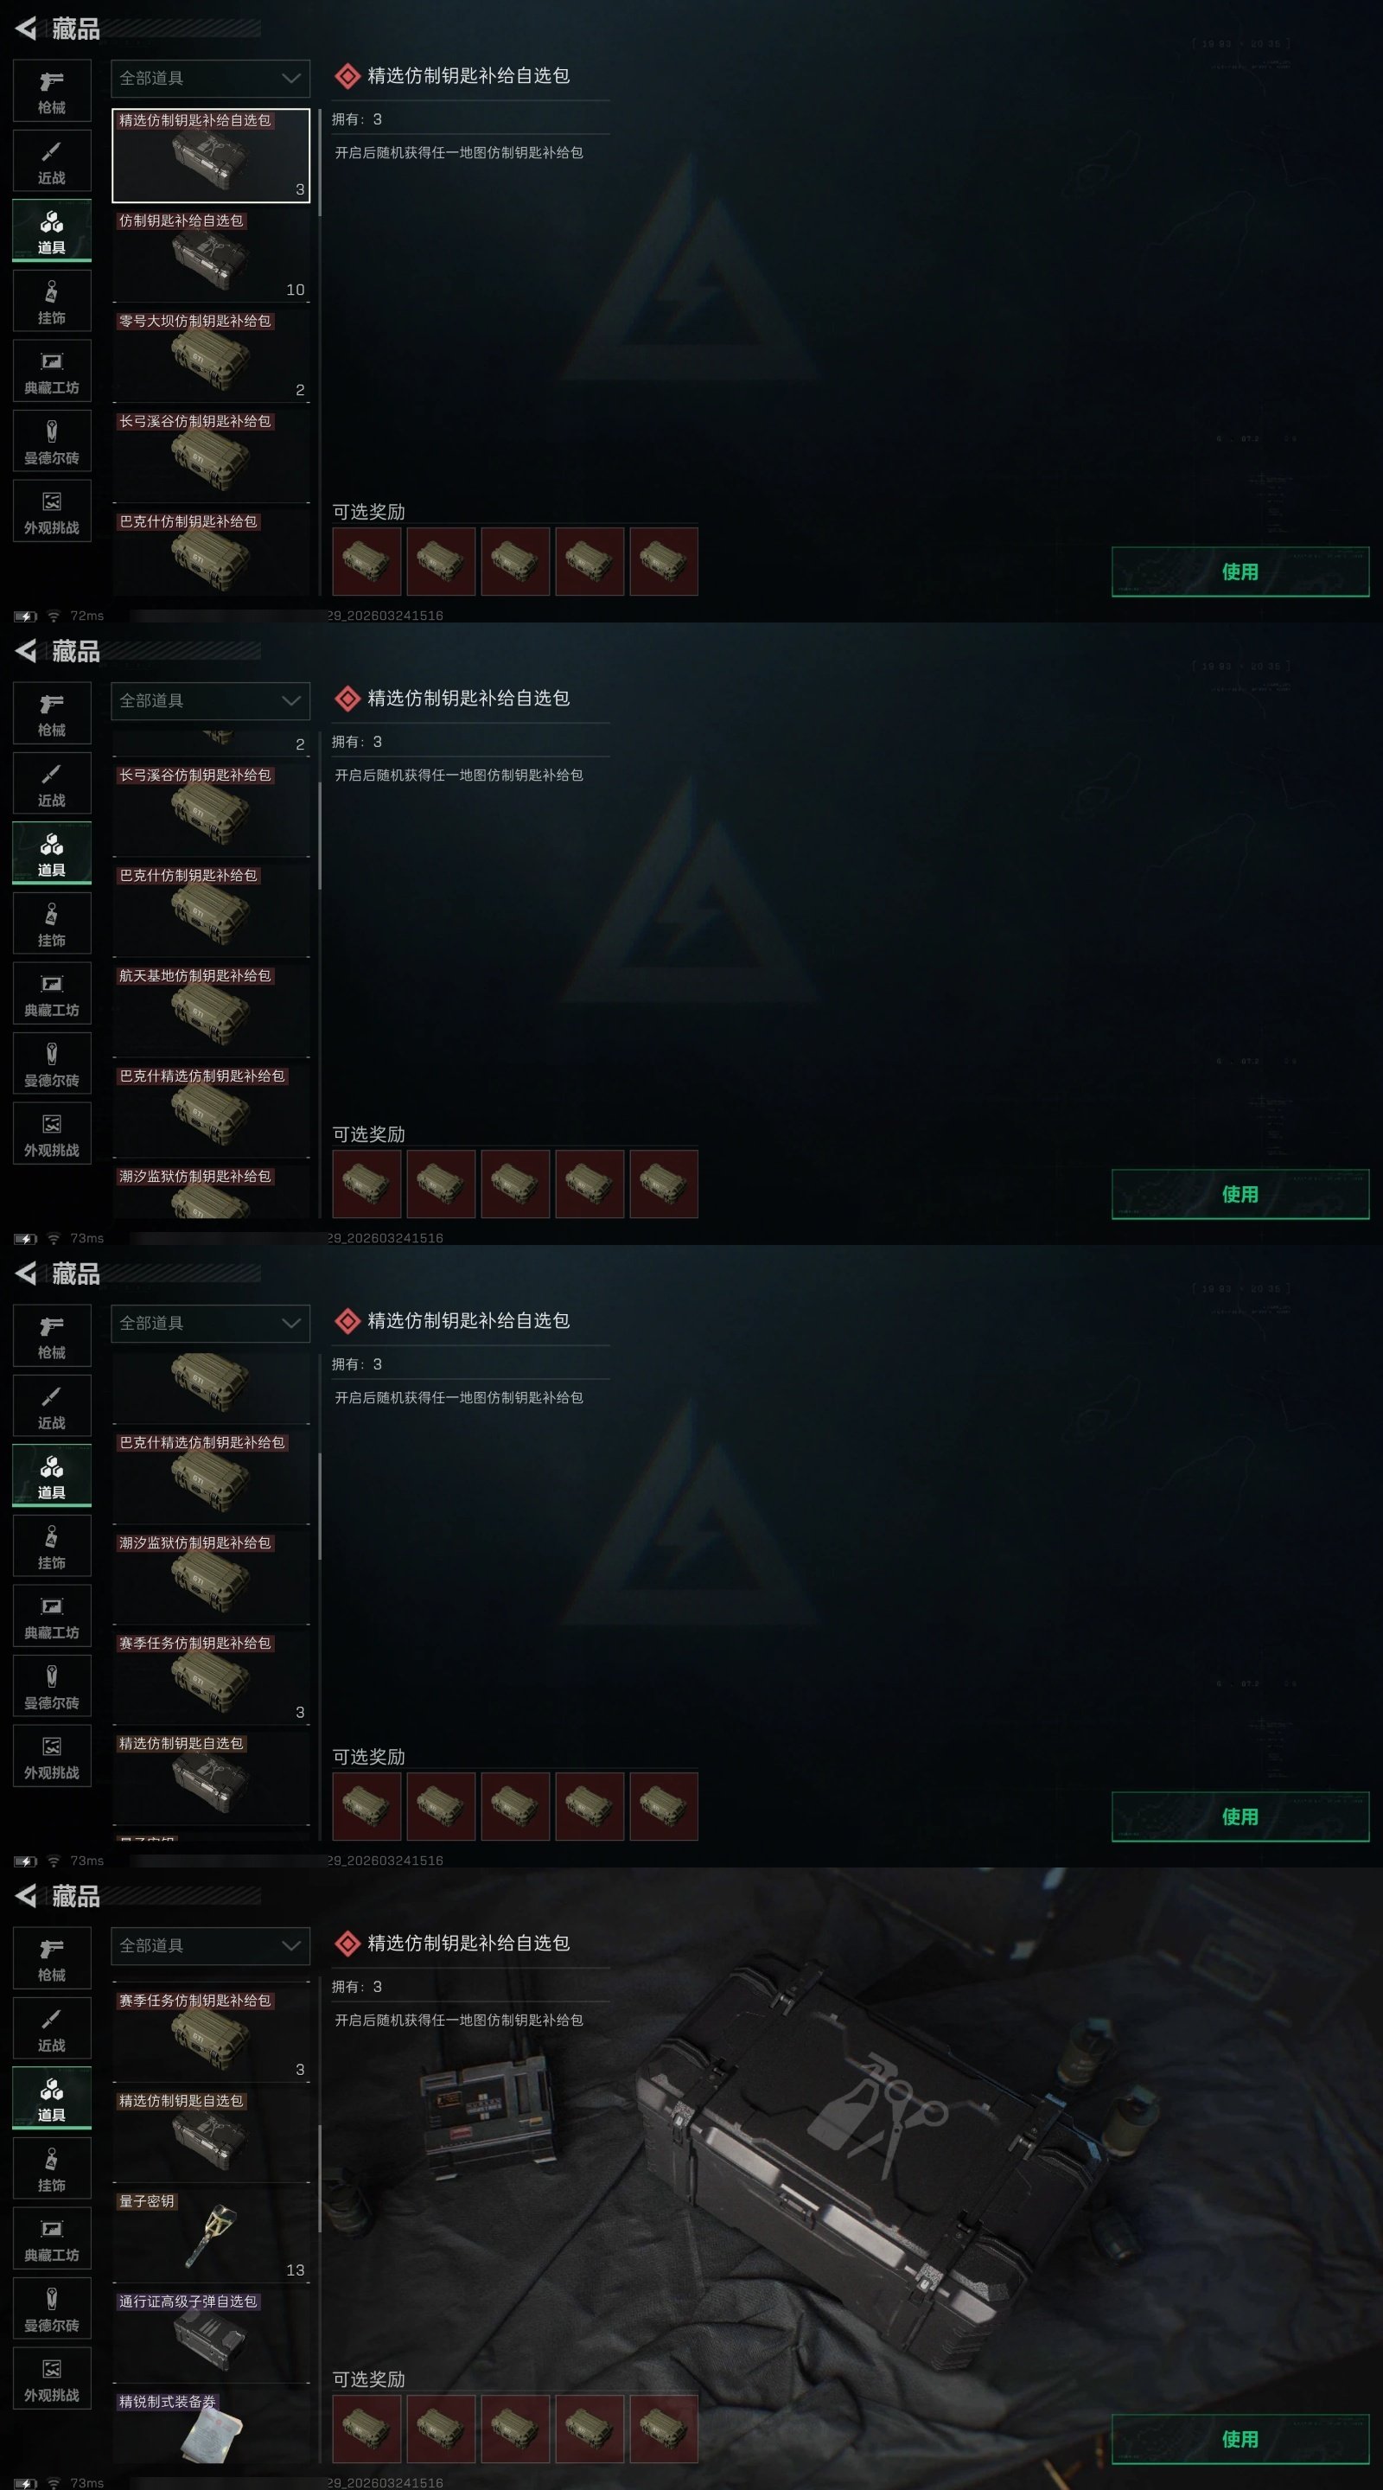The width and height of the screenshot is (1383, 2490).
Task: Open 典藏工坊 tab beside 航天基地仿制钥匙补给包
Action: click(52, 993)
